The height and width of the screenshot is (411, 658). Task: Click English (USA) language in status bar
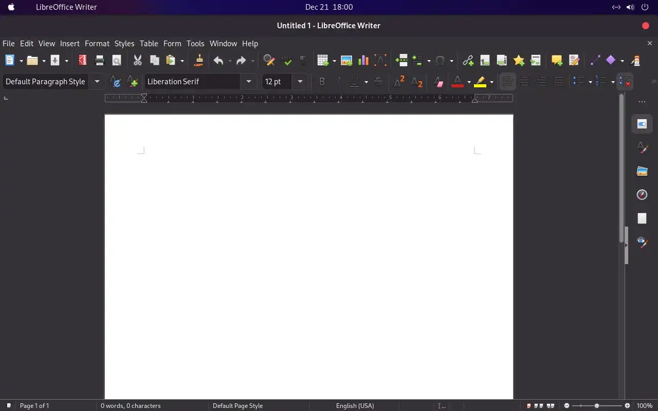(355, 406)
